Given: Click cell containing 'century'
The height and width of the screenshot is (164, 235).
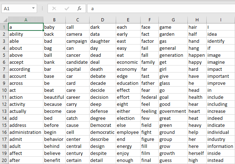Looking at the screenshot, I should coord(78,153).
